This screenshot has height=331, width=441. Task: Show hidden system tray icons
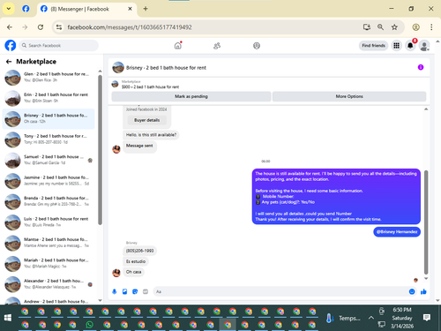[371, 318]
